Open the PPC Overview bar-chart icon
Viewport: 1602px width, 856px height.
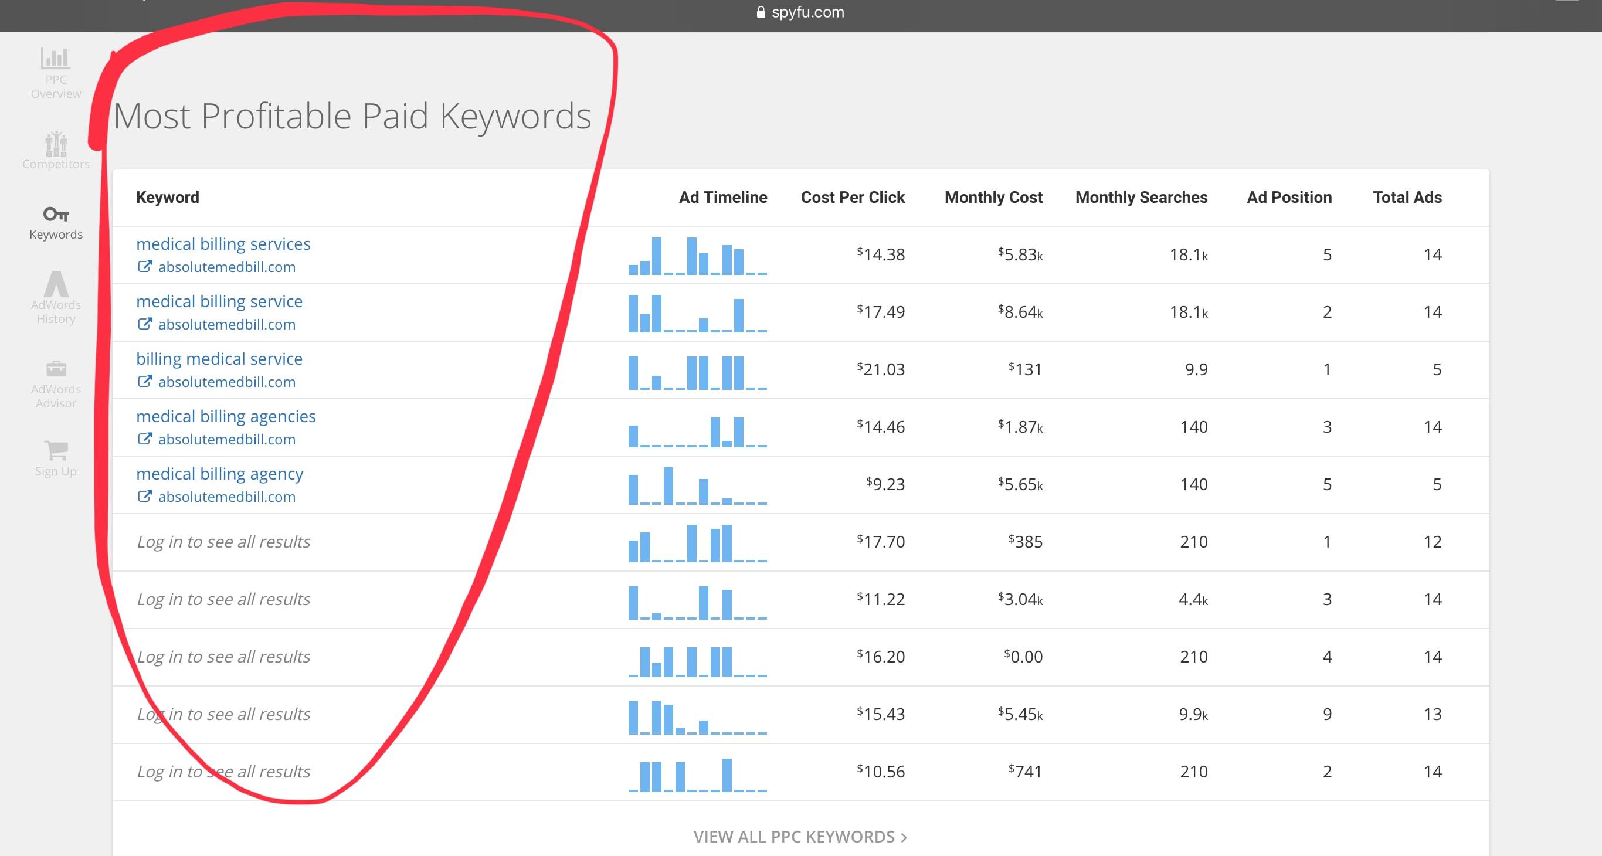55,59
